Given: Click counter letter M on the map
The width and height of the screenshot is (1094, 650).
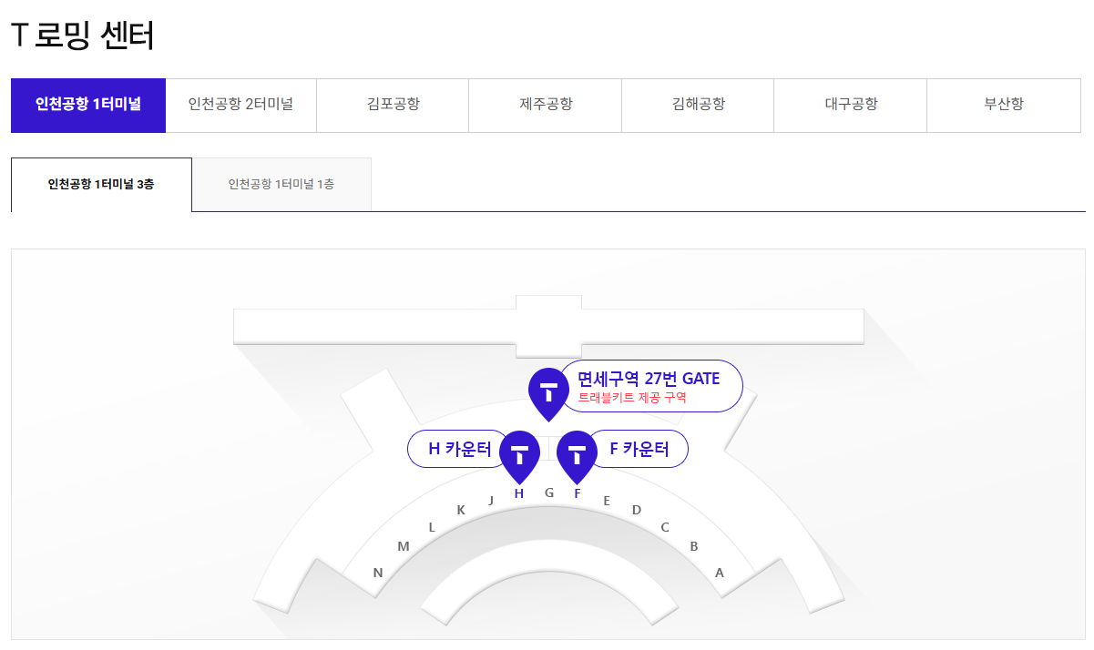Looking at the screenshot, I should (x=404, y=546).
